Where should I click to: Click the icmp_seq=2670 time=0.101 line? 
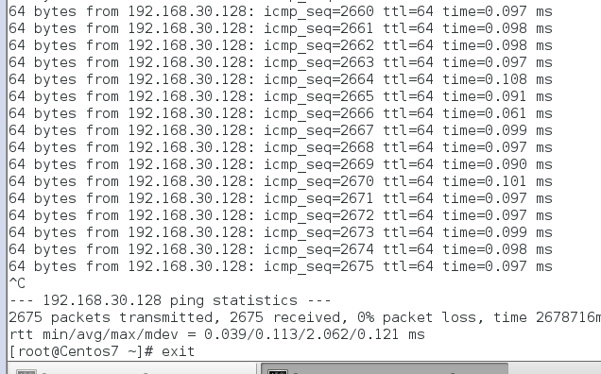(x=281, y=181)
